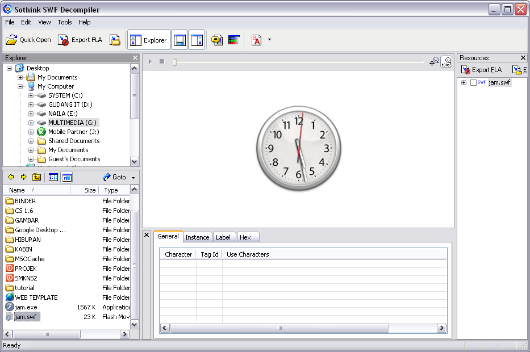Click the red letter A toolbar icon
Viewport: 530px width, 352px height.
click(x=257, y=40)
